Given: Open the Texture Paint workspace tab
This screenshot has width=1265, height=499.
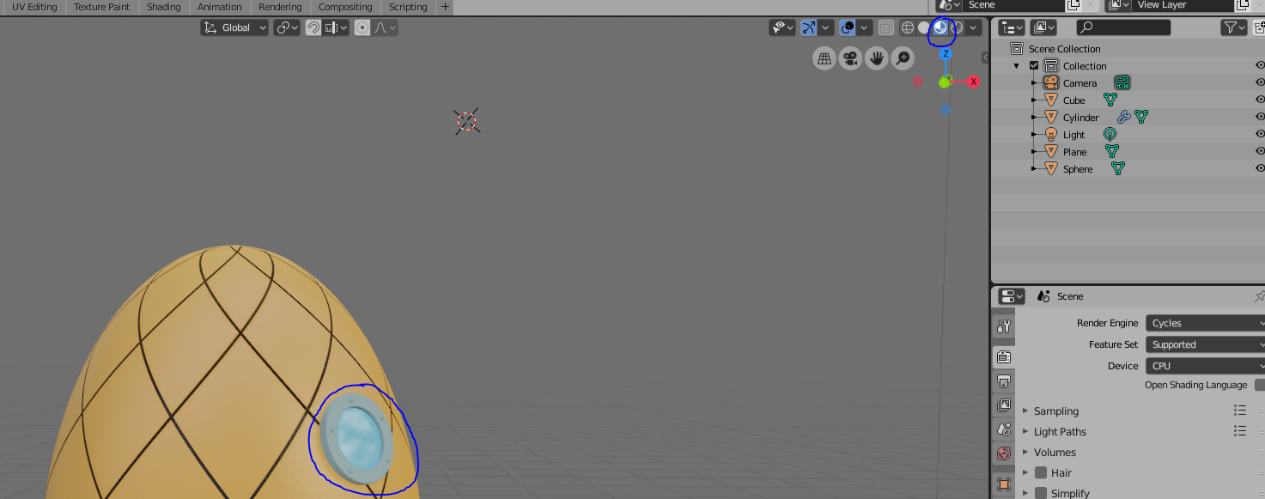Looking at the screenshot, I should tap(101, 7).
